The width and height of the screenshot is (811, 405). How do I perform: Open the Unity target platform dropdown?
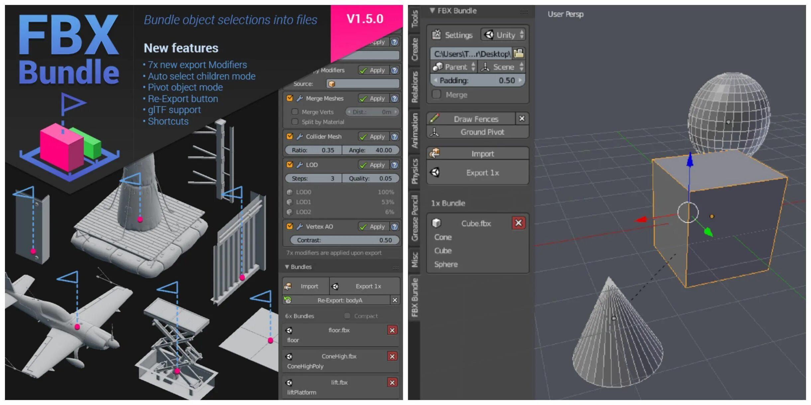[x=503, y=35]
